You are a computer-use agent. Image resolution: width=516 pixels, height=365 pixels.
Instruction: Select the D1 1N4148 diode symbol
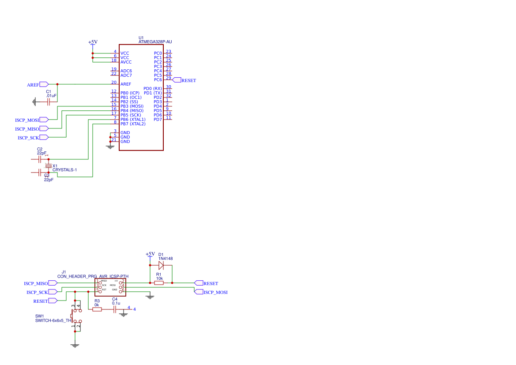pyautogui.click(x=161, y=265)
